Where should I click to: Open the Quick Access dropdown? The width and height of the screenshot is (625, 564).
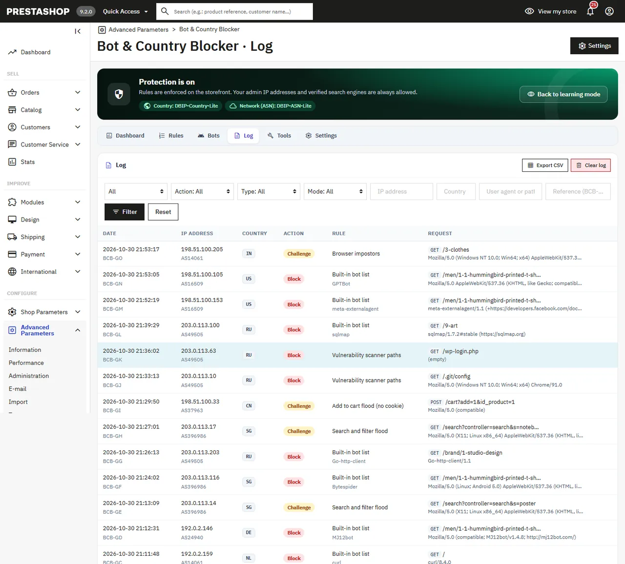(x=125, y=11)
